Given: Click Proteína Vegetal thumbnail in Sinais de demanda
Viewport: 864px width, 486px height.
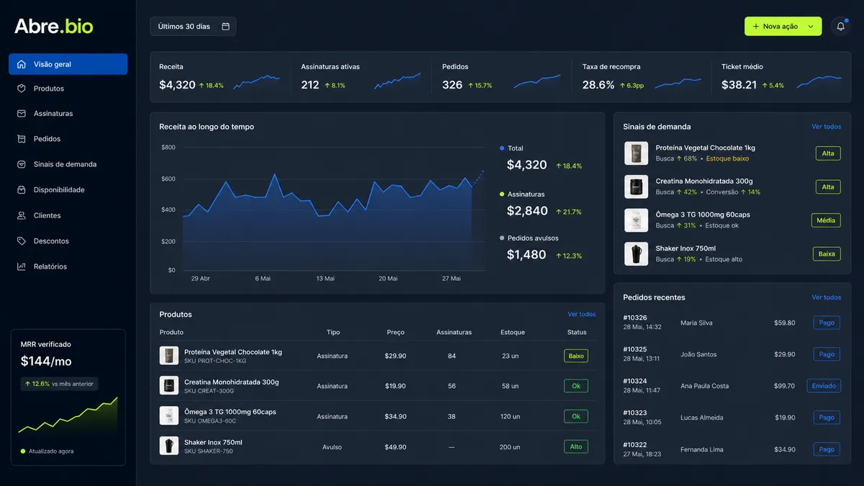Looking at the screenshot, I should [x=636, y=153].
